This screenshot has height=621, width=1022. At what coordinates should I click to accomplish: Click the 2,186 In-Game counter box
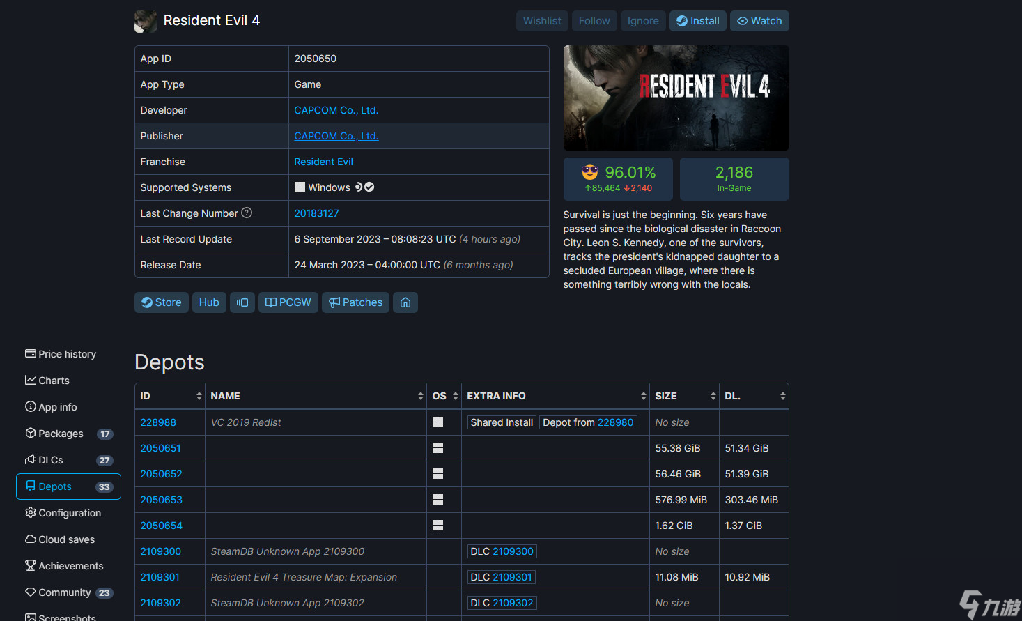[734, 179]
